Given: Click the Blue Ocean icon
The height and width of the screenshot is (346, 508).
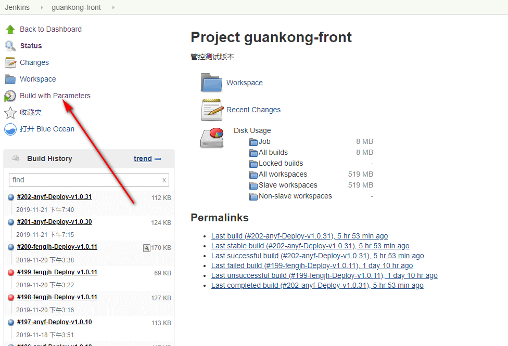Looking at the screenshot, I should point(10,129).
